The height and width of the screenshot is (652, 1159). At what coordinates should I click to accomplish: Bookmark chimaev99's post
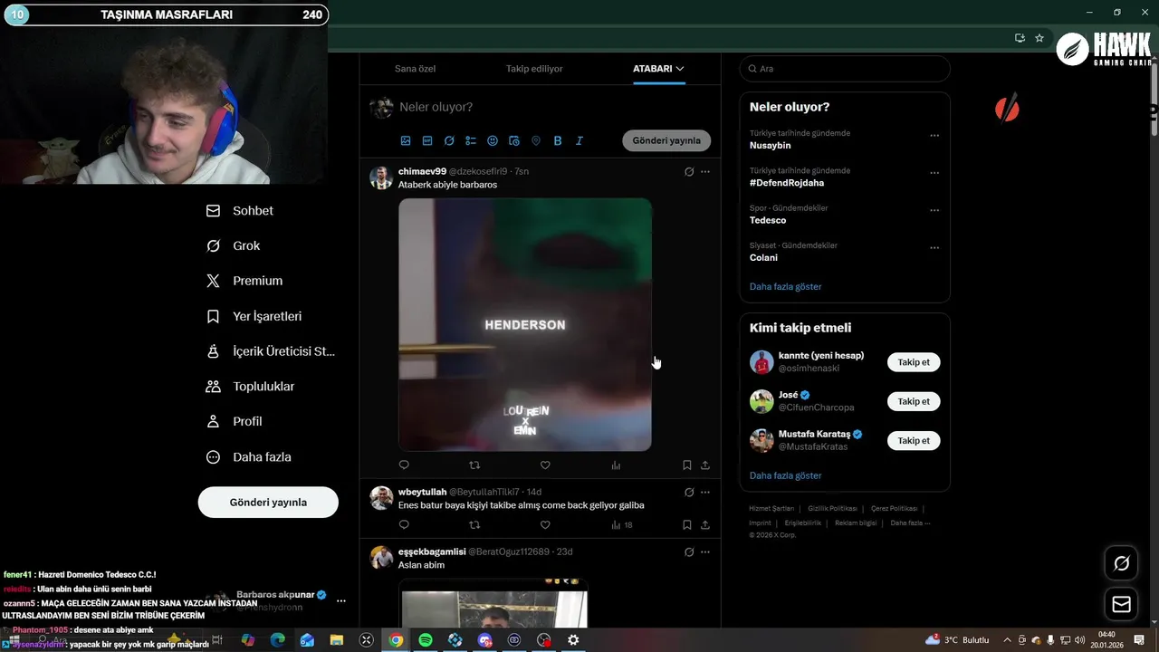coord(687,465)
